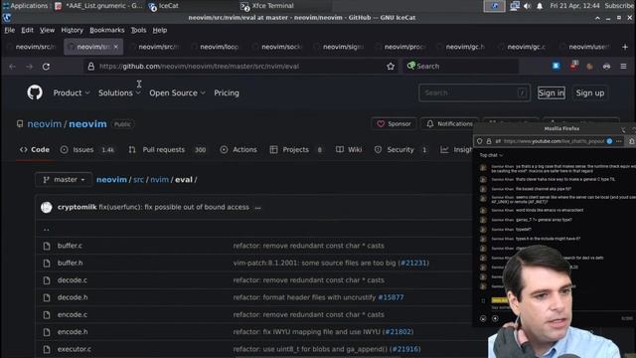
Task: Open the Edit menu
Action: click(27, 30)
